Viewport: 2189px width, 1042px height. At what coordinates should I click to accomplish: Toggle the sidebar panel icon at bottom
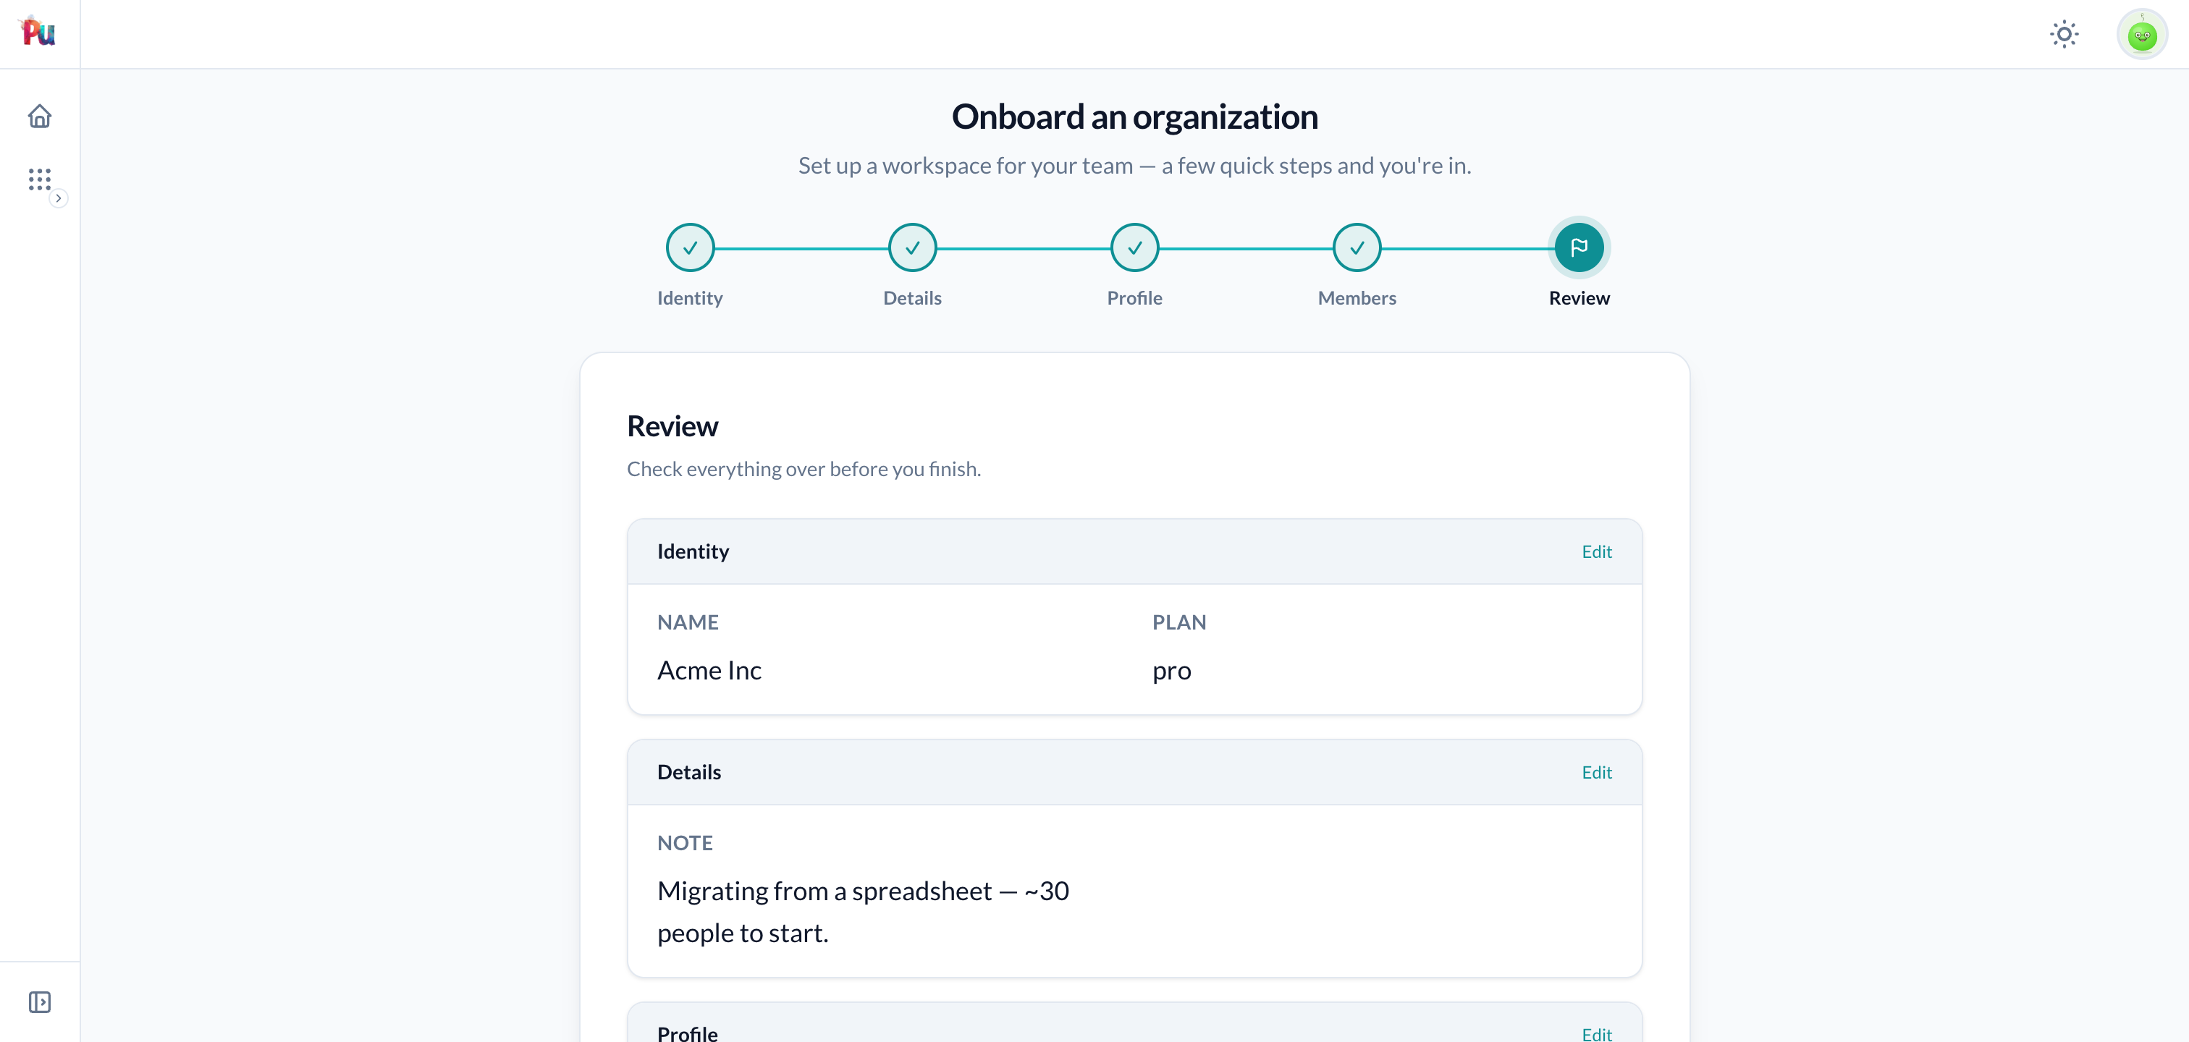pyautogui.click(x=39, y=1002)
